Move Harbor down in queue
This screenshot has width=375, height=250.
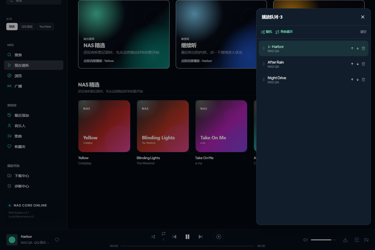pyautogui.click(x=358, y=48)
